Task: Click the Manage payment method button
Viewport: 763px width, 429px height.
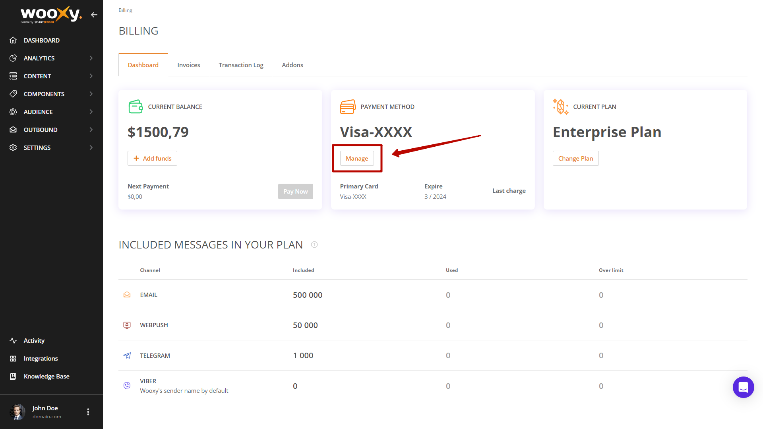Action: point(356,158)
